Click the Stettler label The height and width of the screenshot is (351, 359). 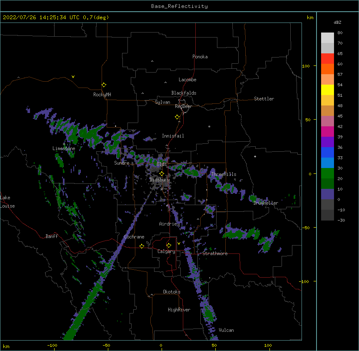[x=264, y=99]
